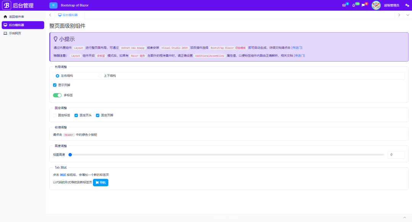
Task: Open the 传送门 link after 相关文档
Action: [299, 55]
